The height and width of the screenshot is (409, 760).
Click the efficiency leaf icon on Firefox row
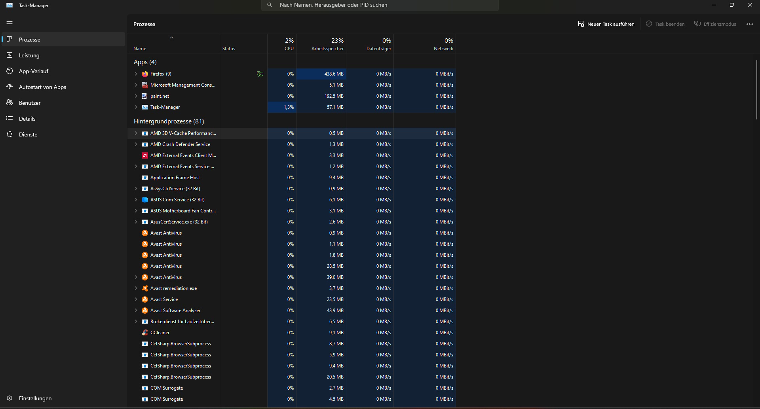click(x=260, y=74)
